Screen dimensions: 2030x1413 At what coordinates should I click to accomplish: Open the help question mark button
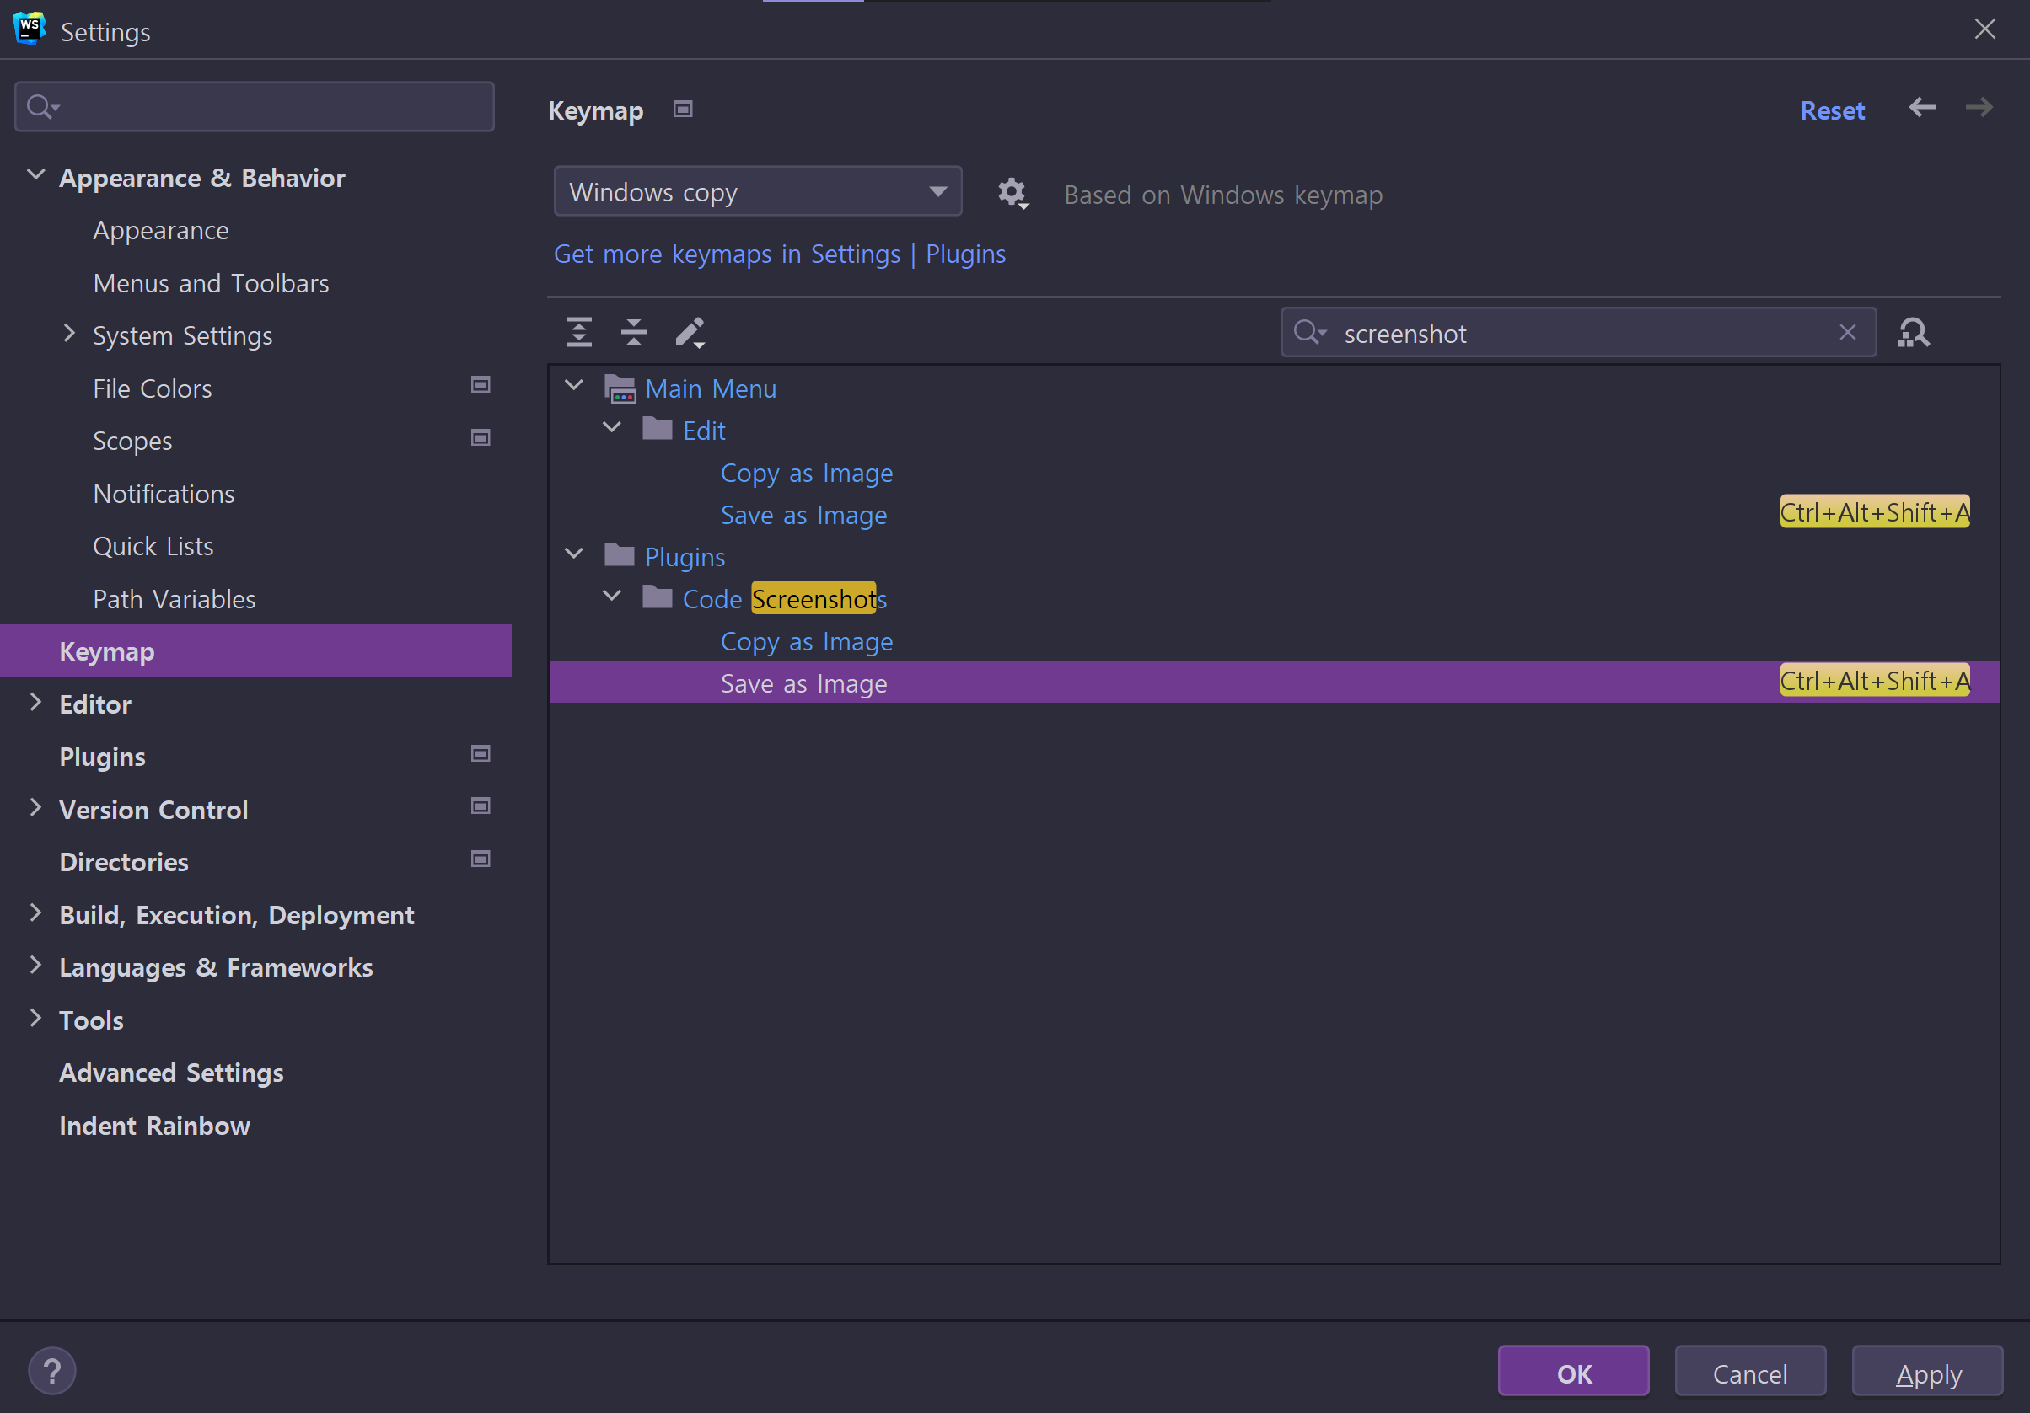pyautogui.click(x=52, y=1371)
